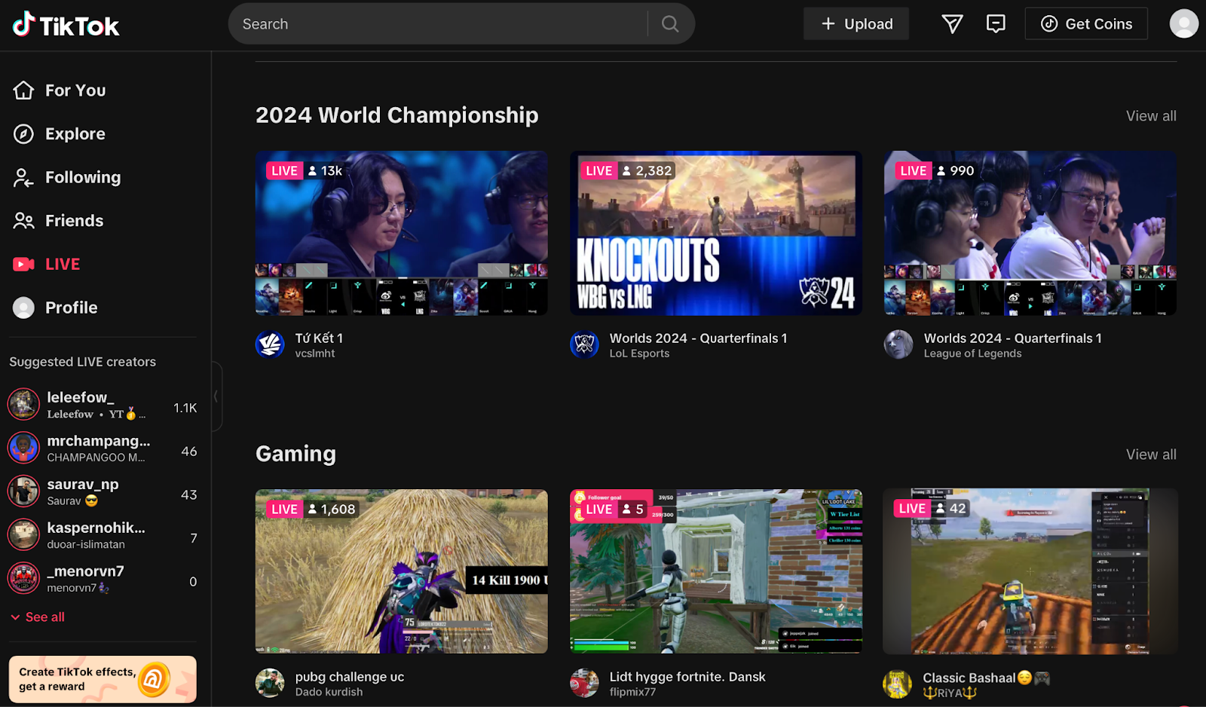Collapse the sidebar using the edge chevron
Viewport: 1206px width, 707px height.
(216, 395)
